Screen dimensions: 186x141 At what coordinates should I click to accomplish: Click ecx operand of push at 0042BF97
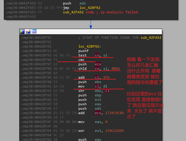pyautogui.click(x=98, y=64)
